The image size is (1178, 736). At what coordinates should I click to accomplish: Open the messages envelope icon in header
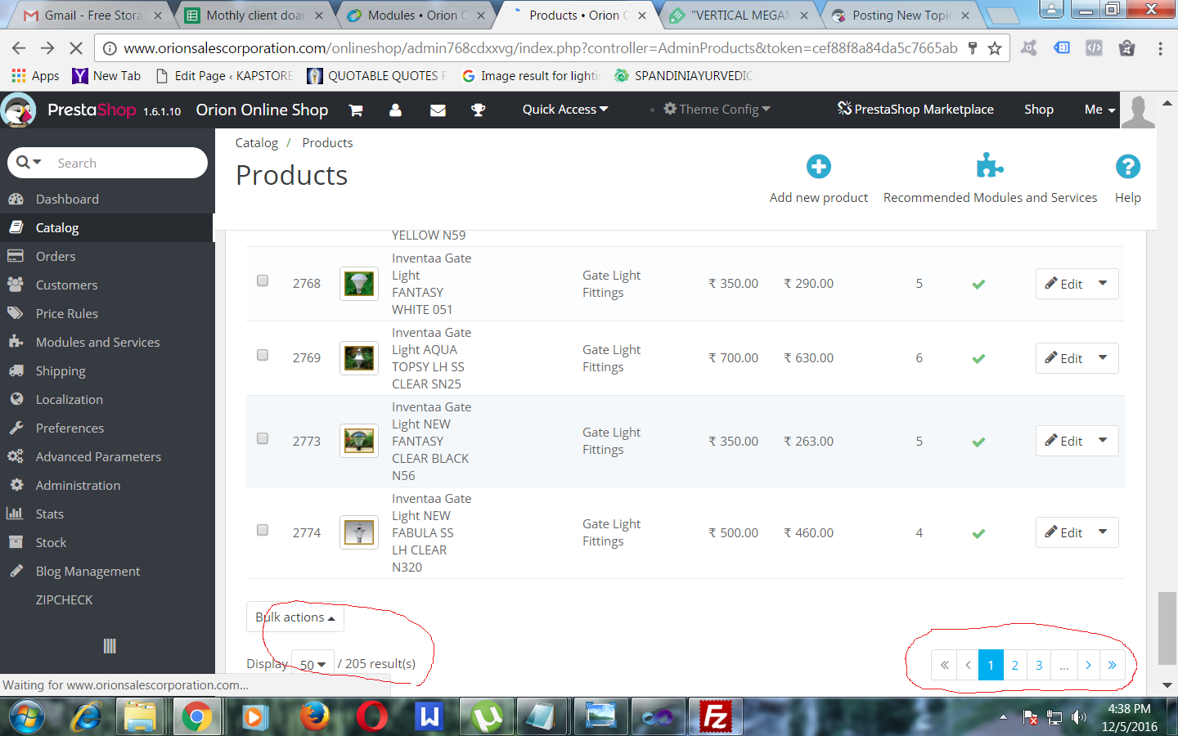coord(438,110)
